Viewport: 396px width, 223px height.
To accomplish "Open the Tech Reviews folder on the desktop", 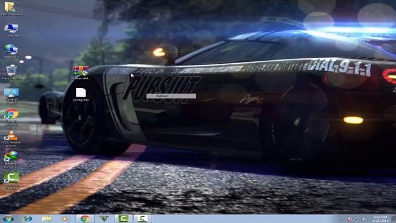I will 11,8.
